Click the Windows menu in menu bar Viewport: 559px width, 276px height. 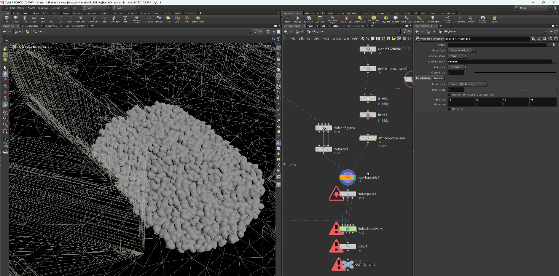[x=43, y=8]
